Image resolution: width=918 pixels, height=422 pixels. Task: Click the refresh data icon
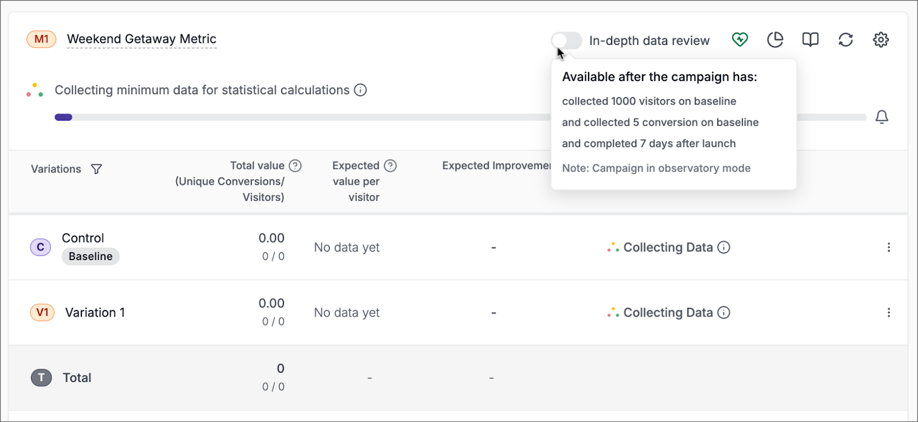pyautogui.click(x=845, y=40)
